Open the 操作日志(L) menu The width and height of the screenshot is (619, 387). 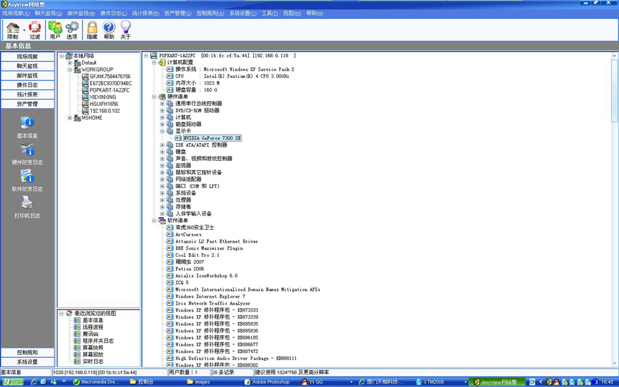pos(114,14)
